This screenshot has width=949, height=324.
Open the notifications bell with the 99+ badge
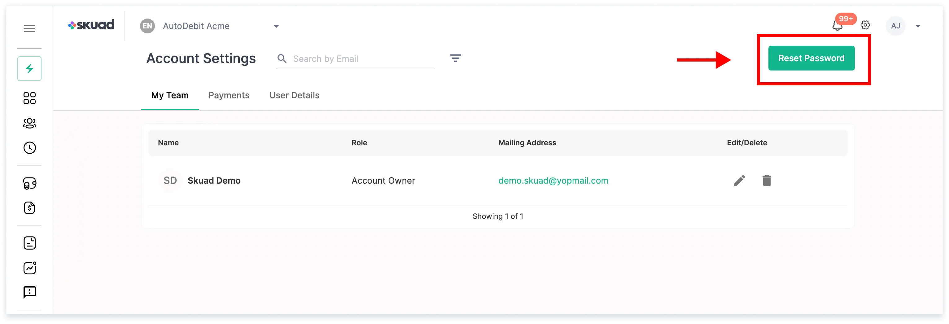coord(838,25)
